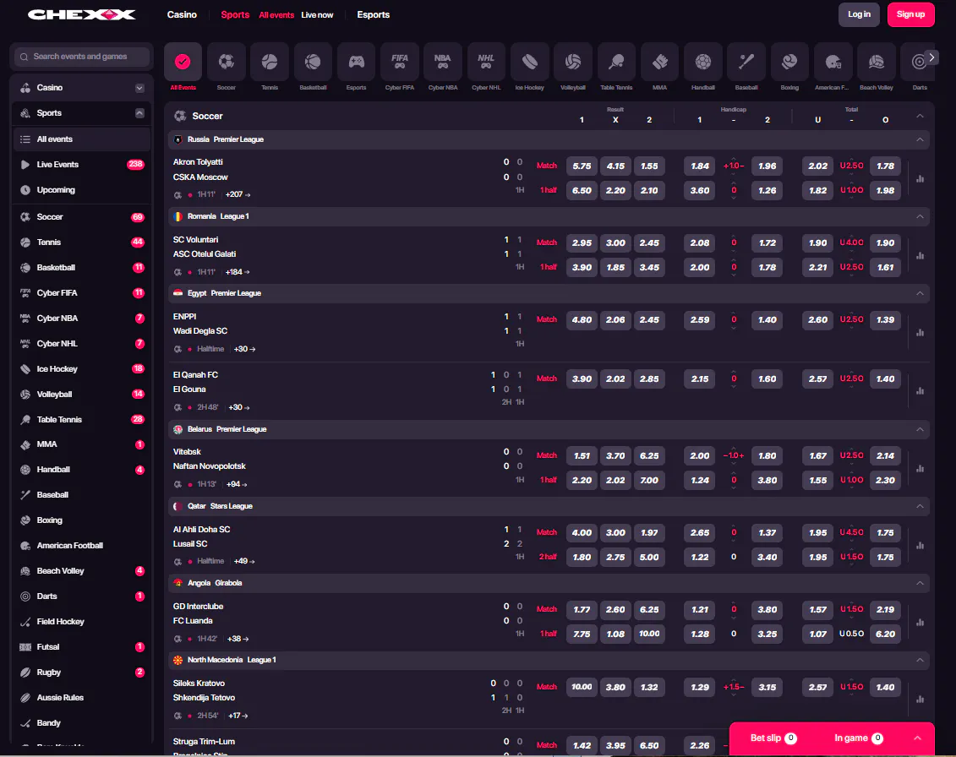Screen dimensions: 956x757
Task: Open +207 more markets for Akron Tolyatti
Action: pyautogui.click(x=238, y=194)
